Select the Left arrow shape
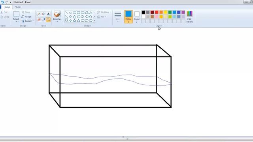The height and width of the screenshot is (142, 253). pyautogui.click(x=87, y=17)
